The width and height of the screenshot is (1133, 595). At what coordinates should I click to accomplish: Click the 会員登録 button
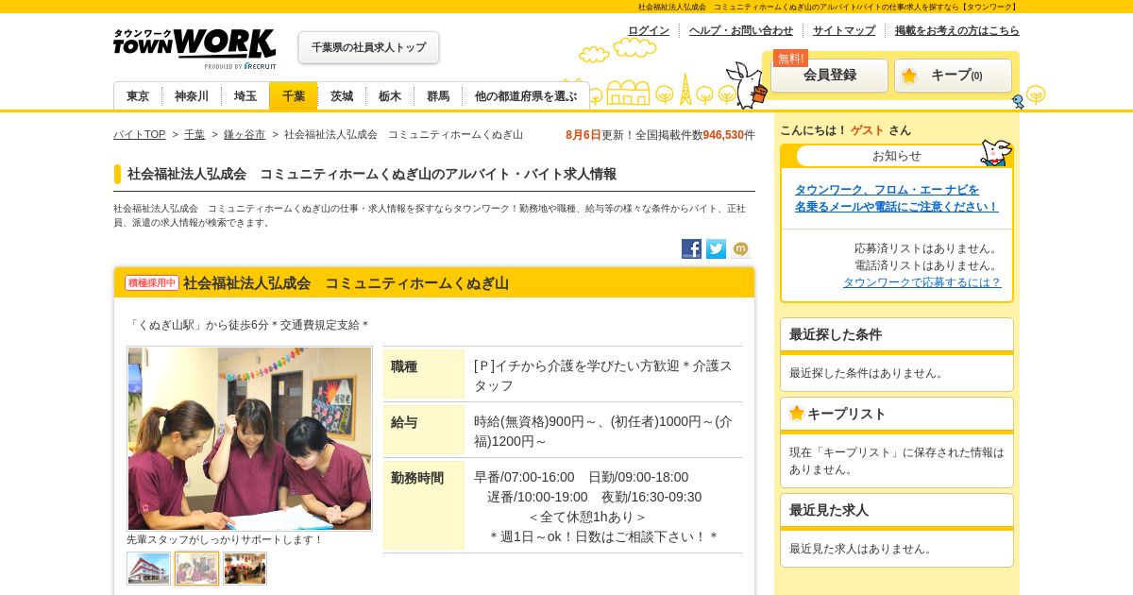coord(829,76)
